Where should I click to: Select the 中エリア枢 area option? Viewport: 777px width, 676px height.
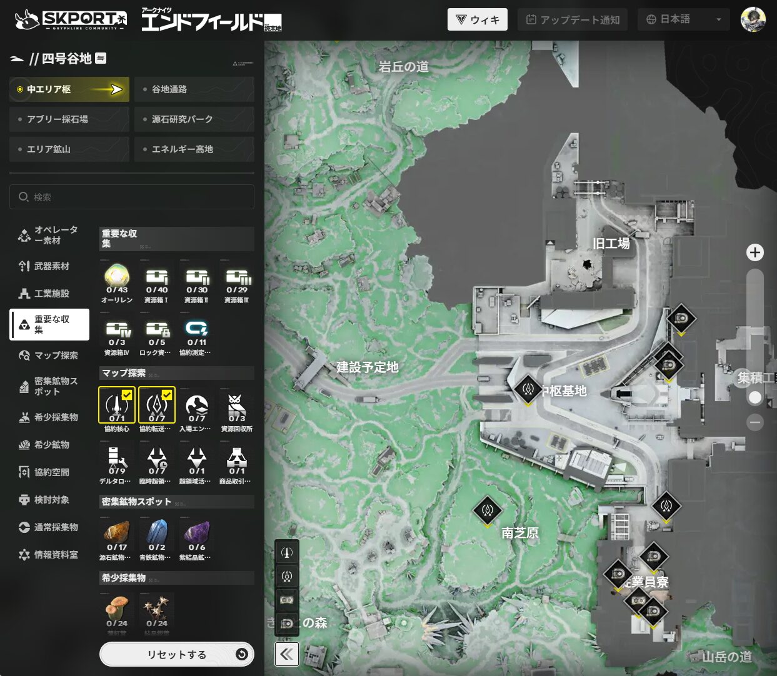(x=69, y=89)
